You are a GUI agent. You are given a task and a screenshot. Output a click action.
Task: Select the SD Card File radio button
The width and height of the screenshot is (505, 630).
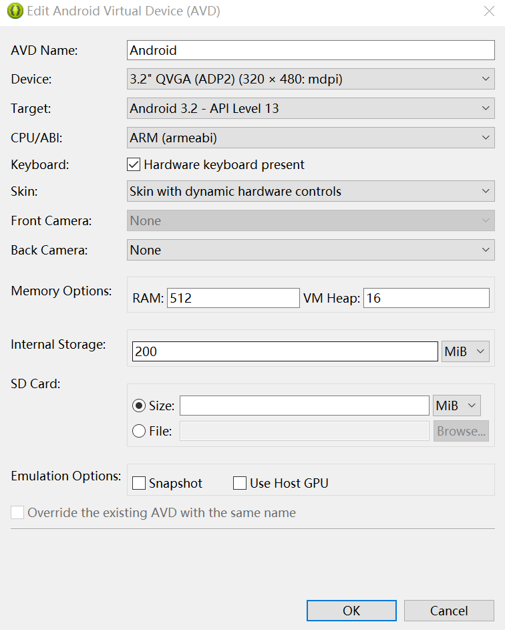pos(139,431)
